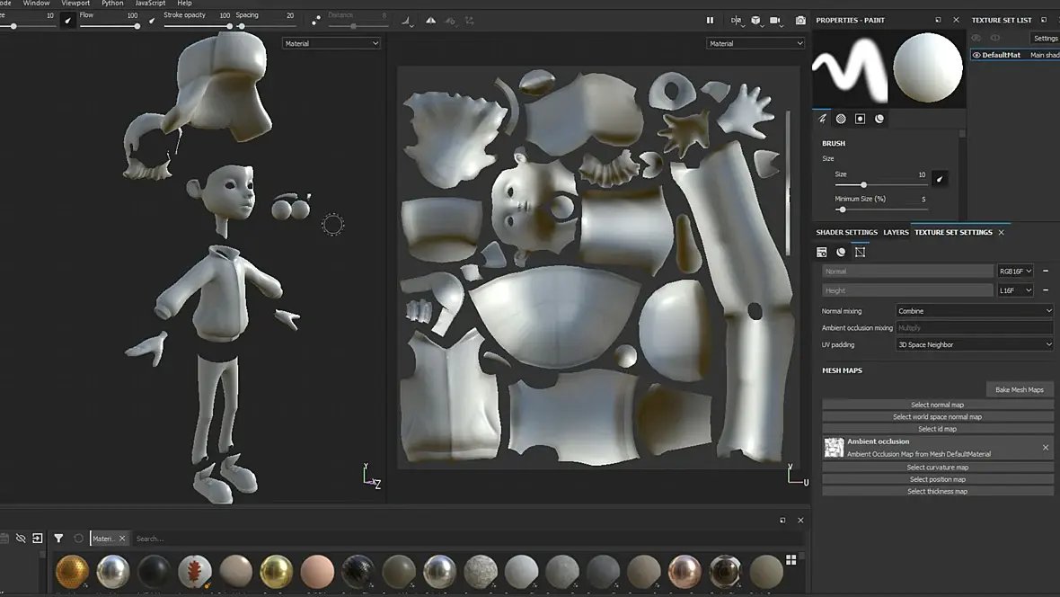Switch assets shelf to grid view icon
This screenshot has width=1060, height=597.
(791, 560)
